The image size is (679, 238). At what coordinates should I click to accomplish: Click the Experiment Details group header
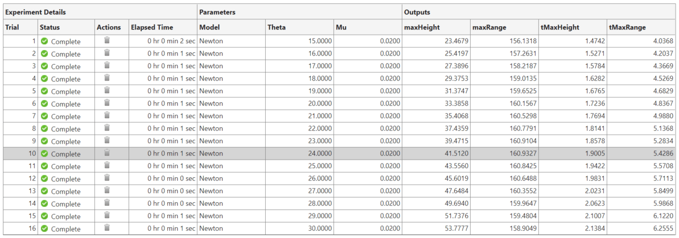tap(35, 11)
